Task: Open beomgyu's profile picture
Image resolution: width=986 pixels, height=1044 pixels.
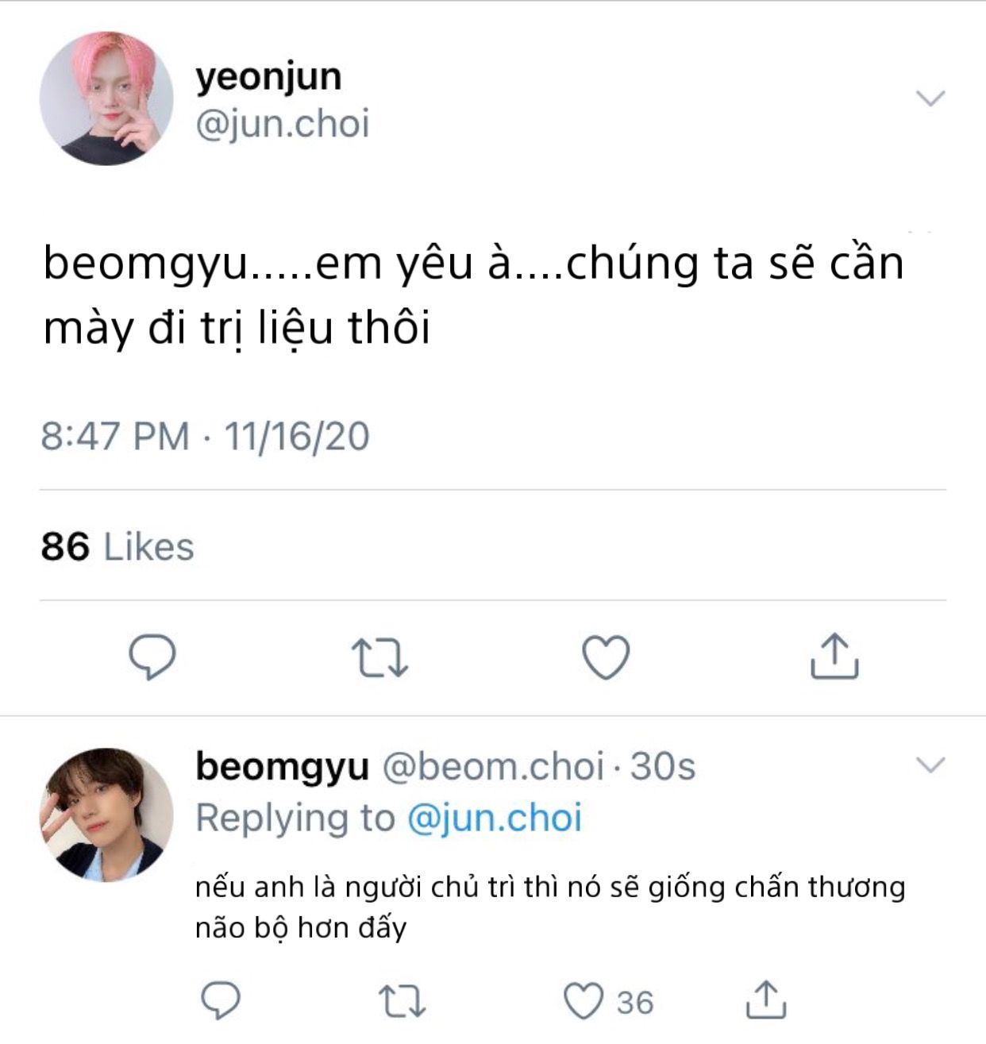Action: 106,815
